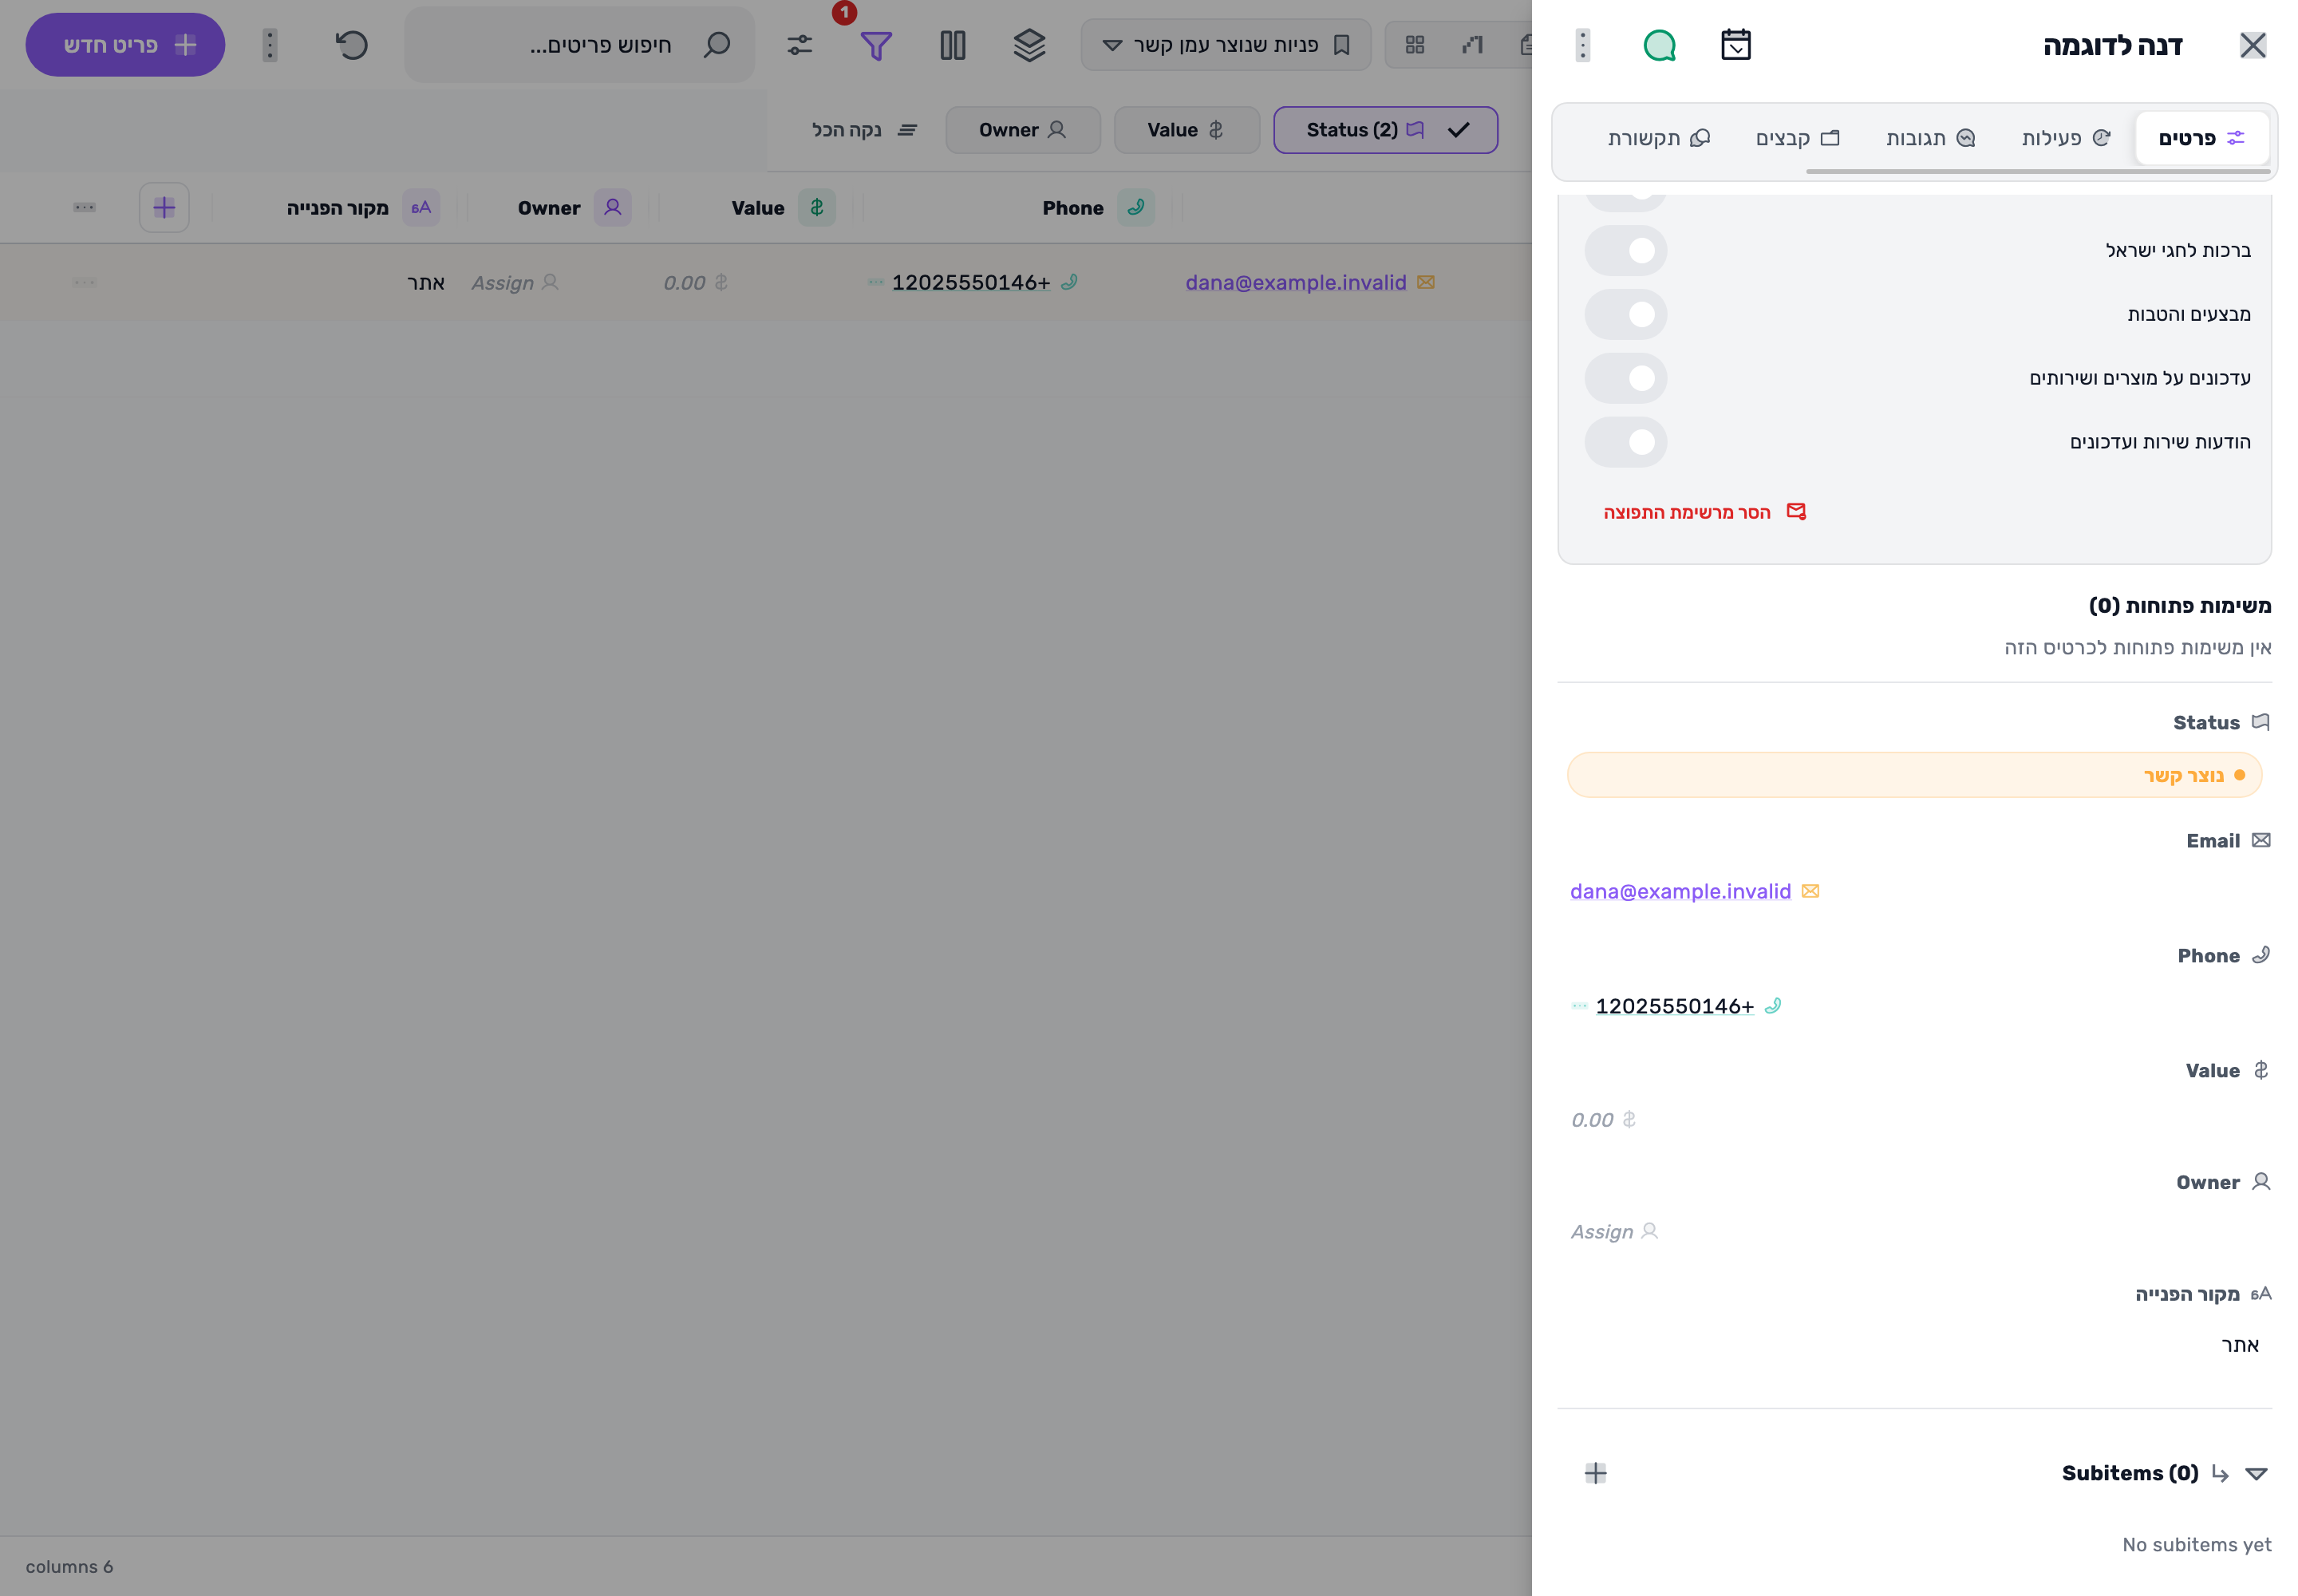Click נקה הכל to clear filters
Image resolution: width=2298 pixels, height=1596 pixels.
click(864, 130)
